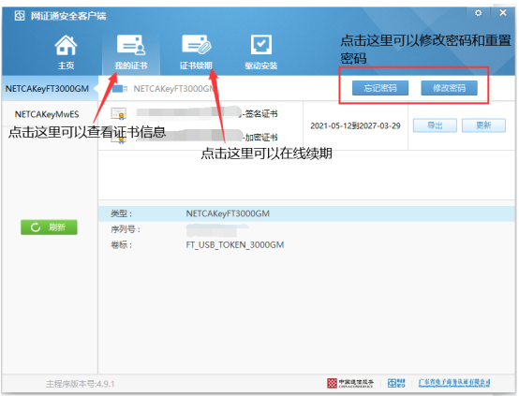Select NETCAKeyFT3000GM in the device list
Viewport: 519px width, 396px height.
point(47,89)
